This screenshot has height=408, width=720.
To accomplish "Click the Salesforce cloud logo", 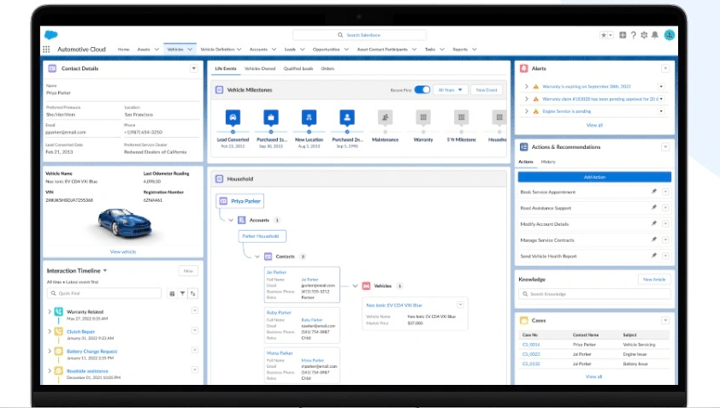I will (x=51, y=35).
